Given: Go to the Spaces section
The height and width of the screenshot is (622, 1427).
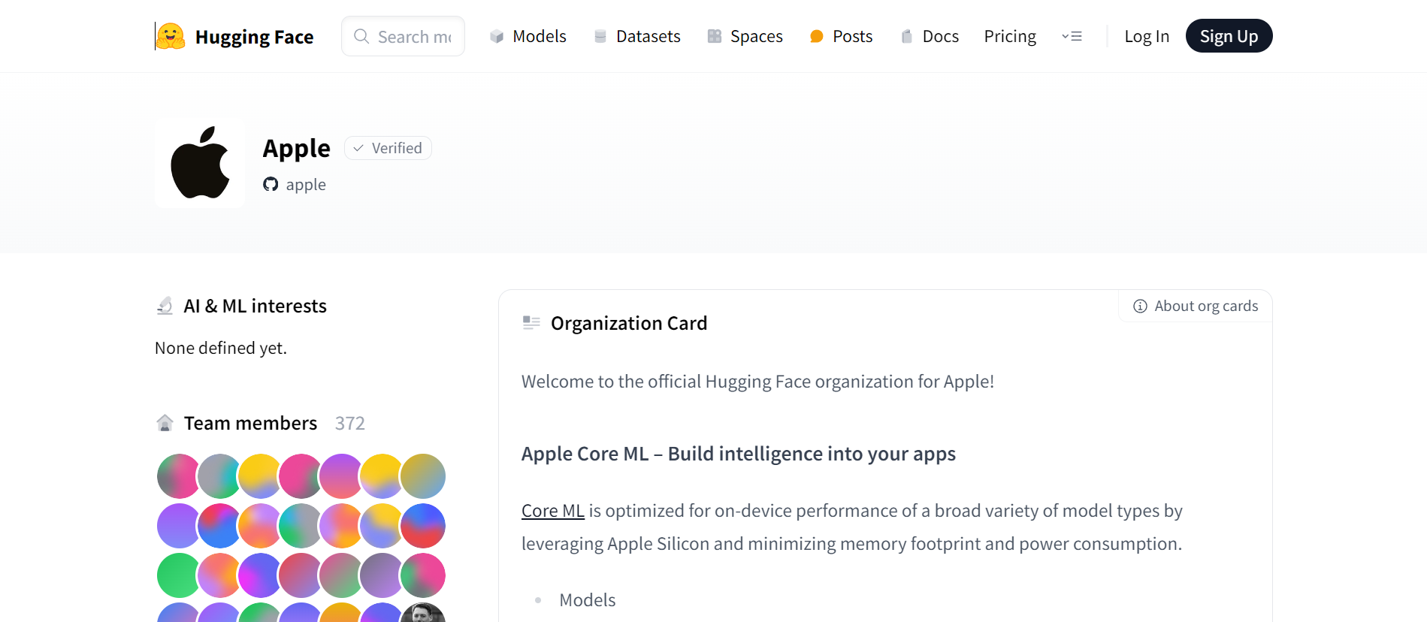Looking at the screenshot, I should (745, 36).
